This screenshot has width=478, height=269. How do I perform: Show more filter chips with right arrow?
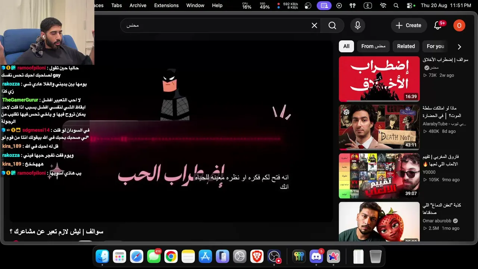coord(459,47)
